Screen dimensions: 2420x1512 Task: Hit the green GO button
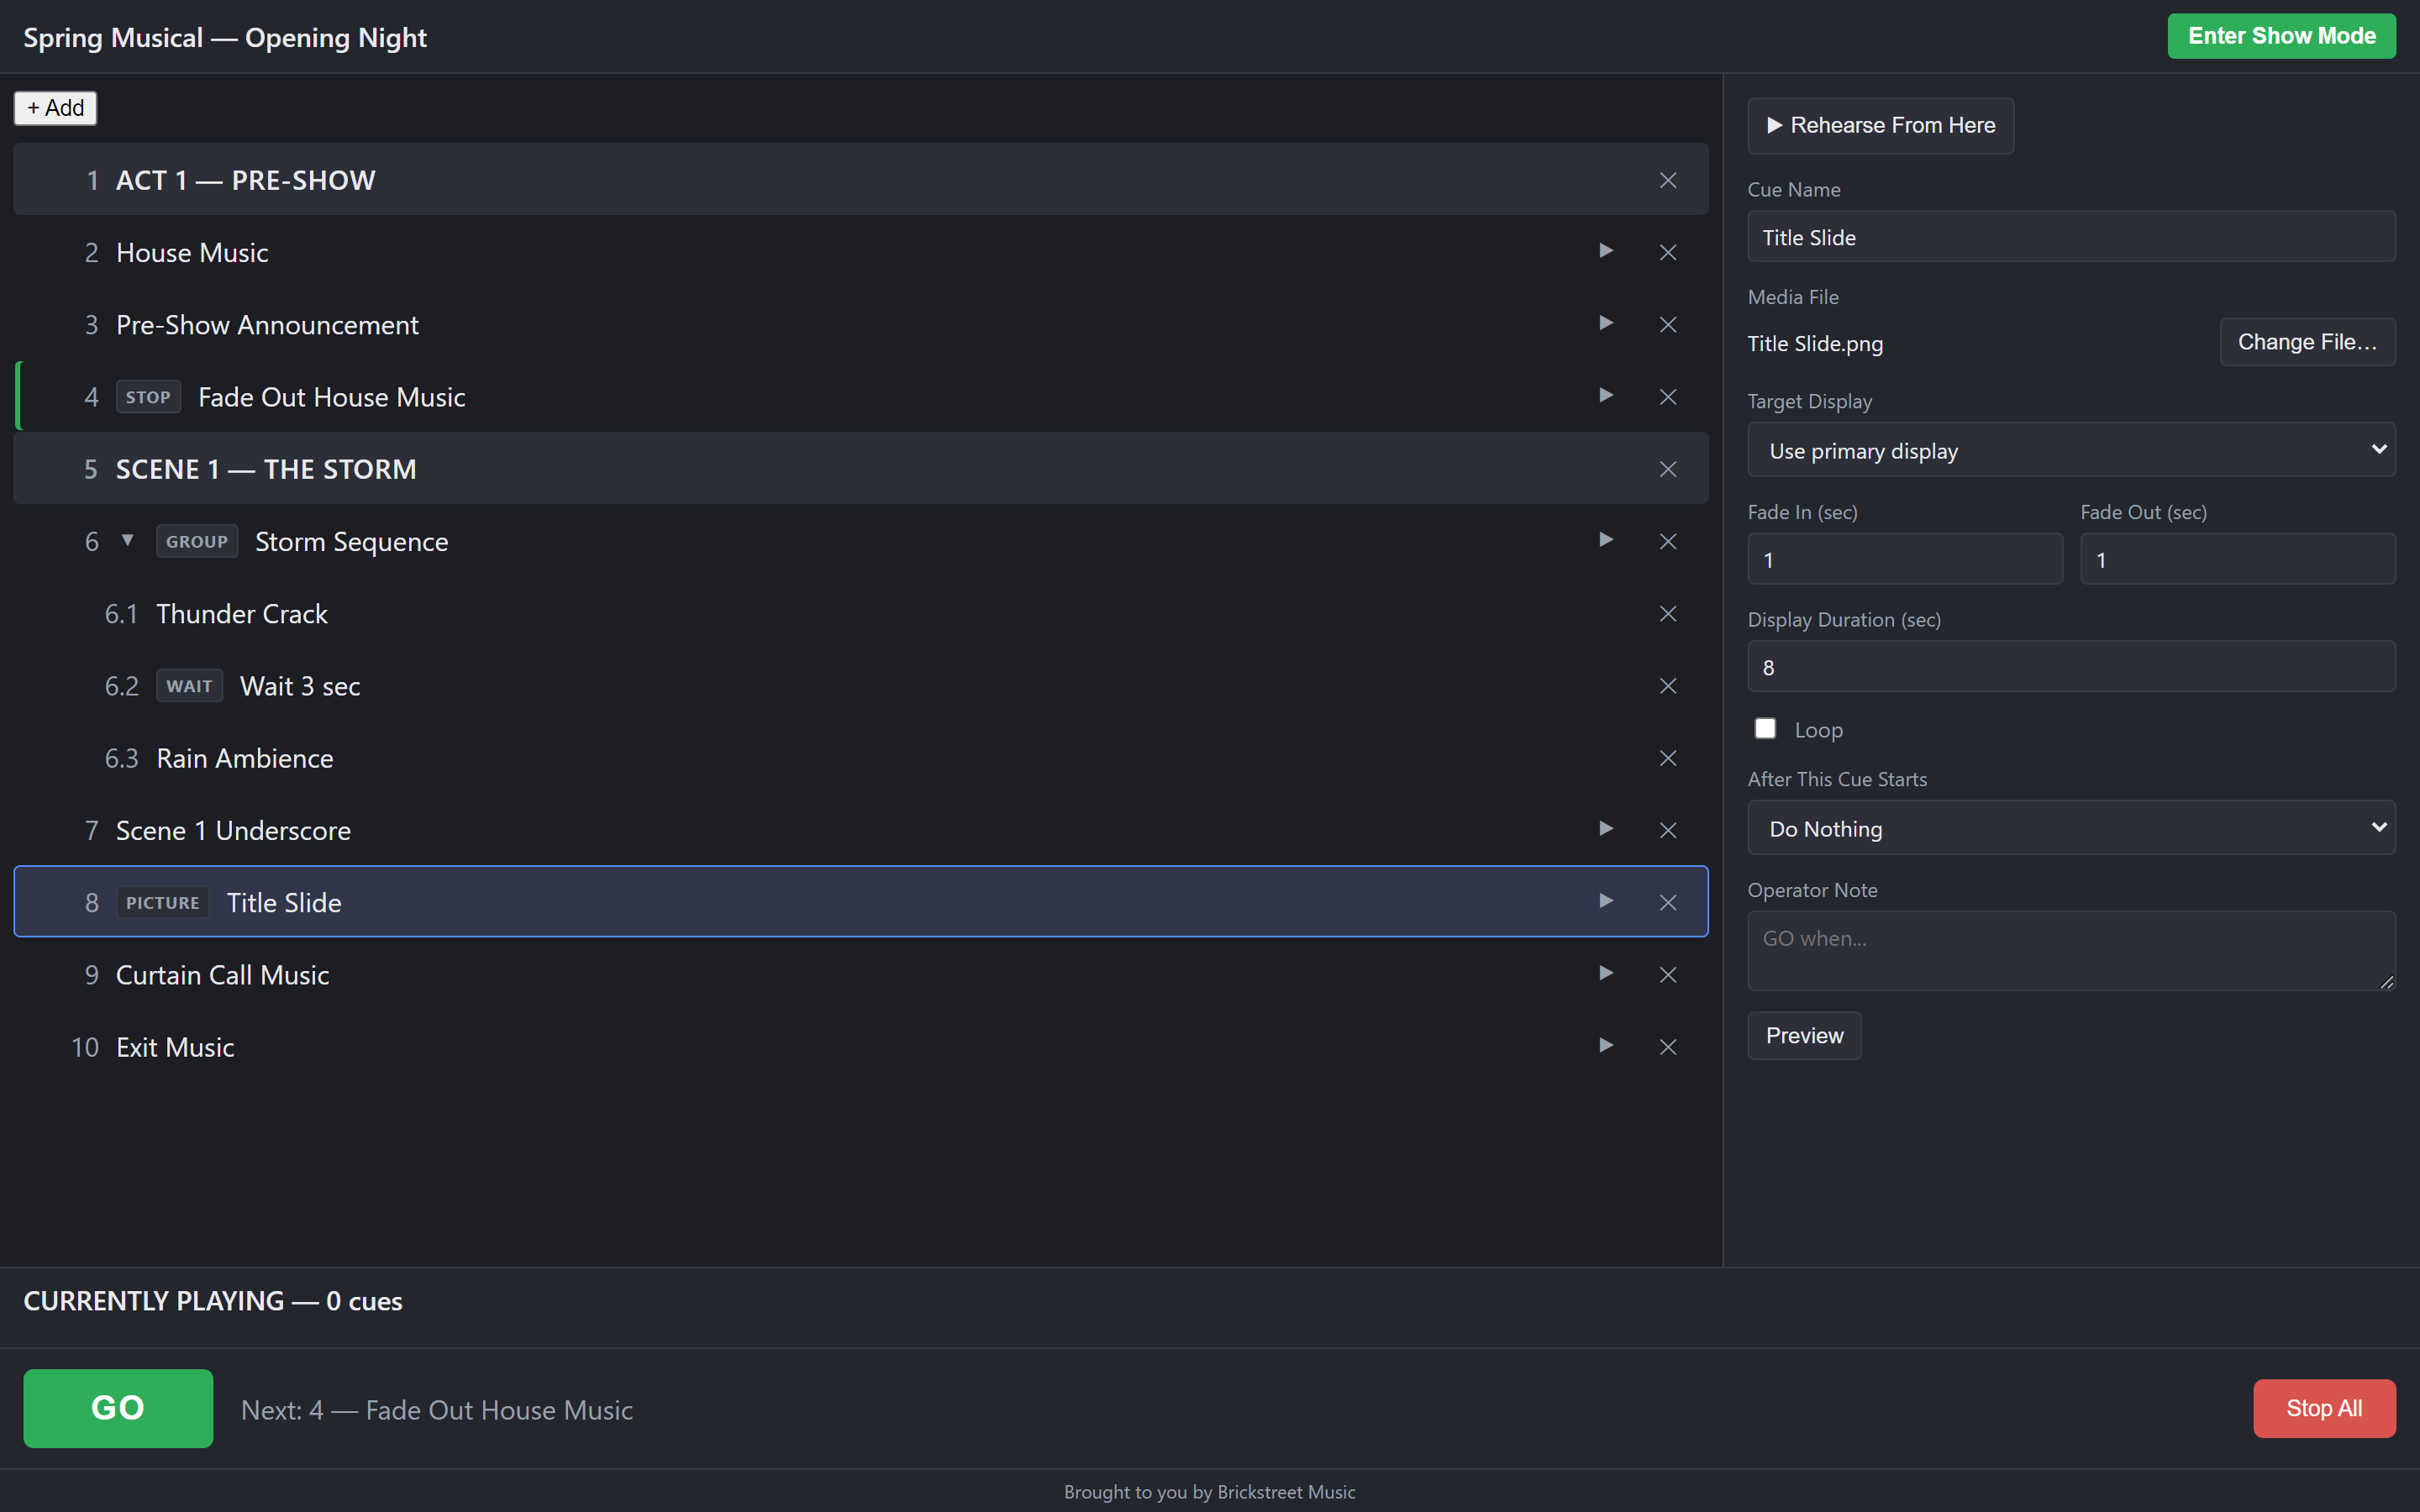(x=118, y=1408)
